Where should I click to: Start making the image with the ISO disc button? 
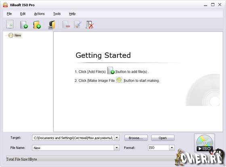[204, 143]
